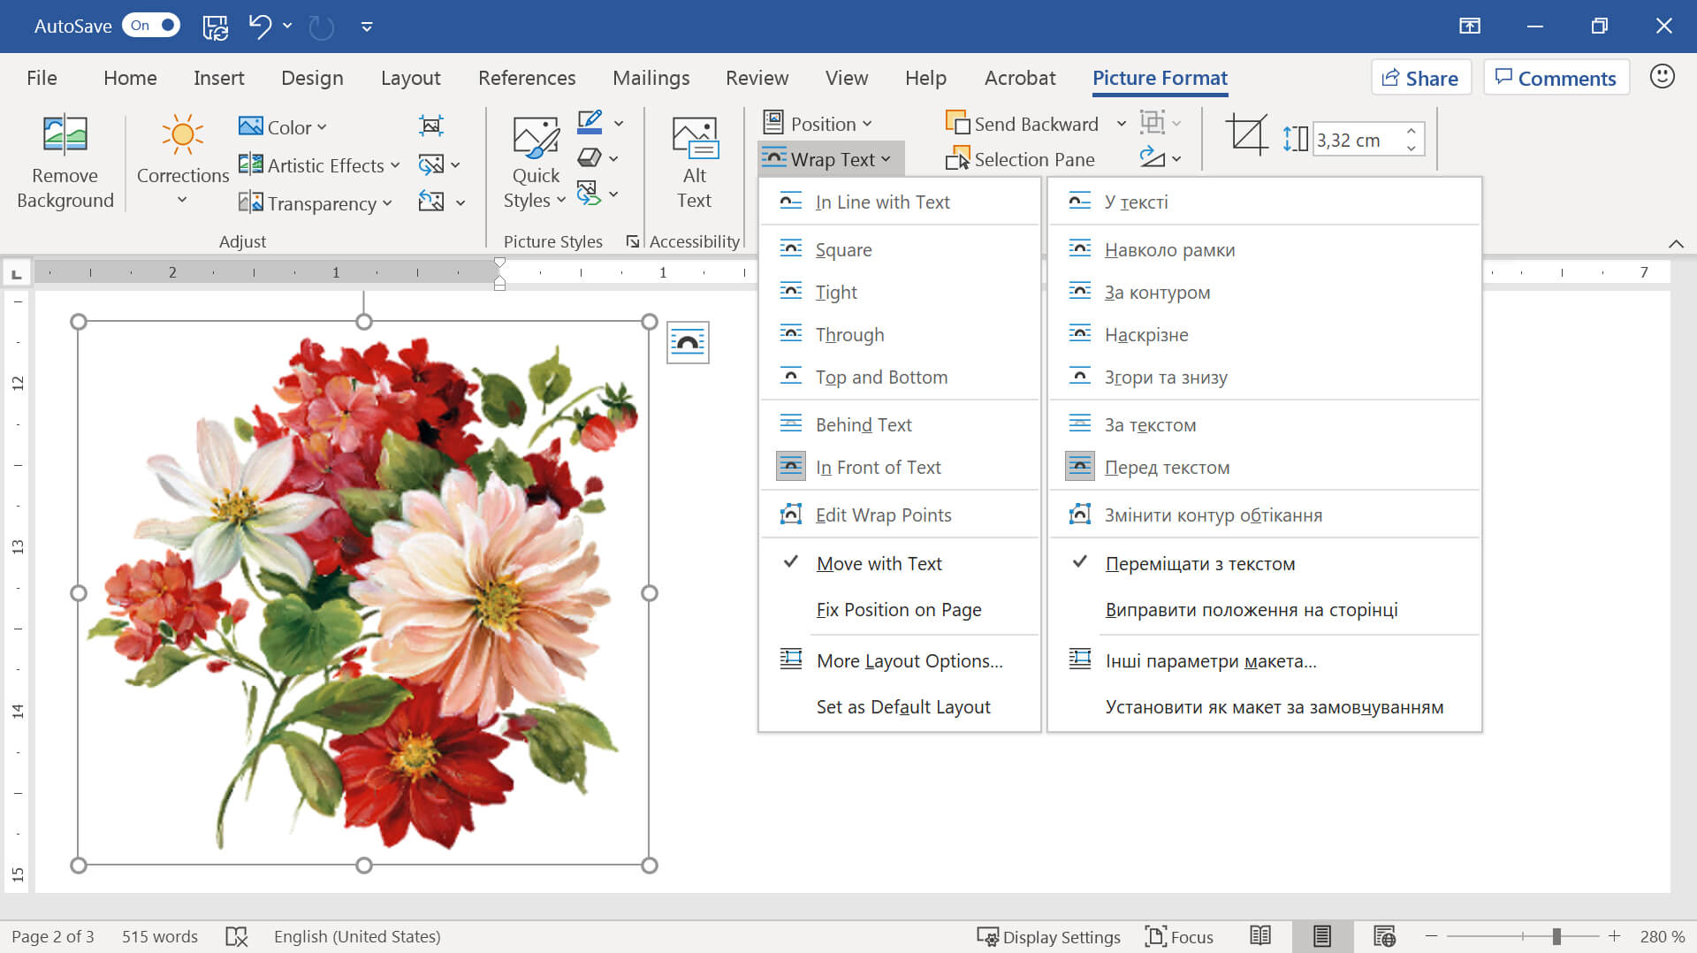Click the Alt Text icon
This screenshot has height=953, width=1697.
[x=694, y=139]
